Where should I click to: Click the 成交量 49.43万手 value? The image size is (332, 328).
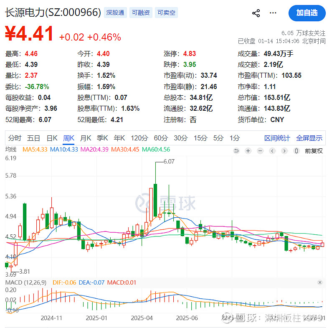tap(279, 54)
